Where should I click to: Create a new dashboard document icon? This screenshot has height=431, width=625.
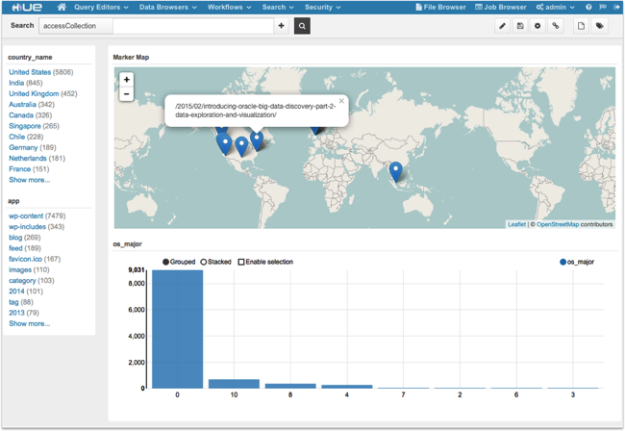581,26
